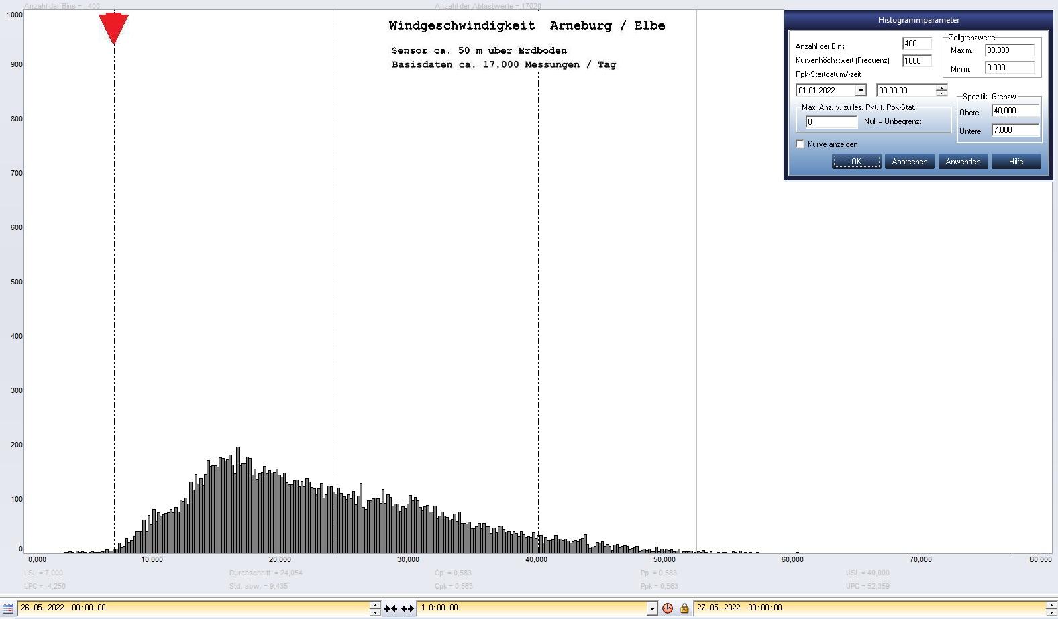The width and height of the screenshot is (1058, 619).
Task: Click the Cpk = 0,563 value
Action: coord(454,587)
